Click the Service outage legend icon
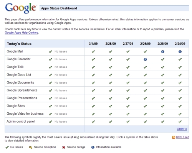This screenshot has height=153, width=192. [64, 147]
